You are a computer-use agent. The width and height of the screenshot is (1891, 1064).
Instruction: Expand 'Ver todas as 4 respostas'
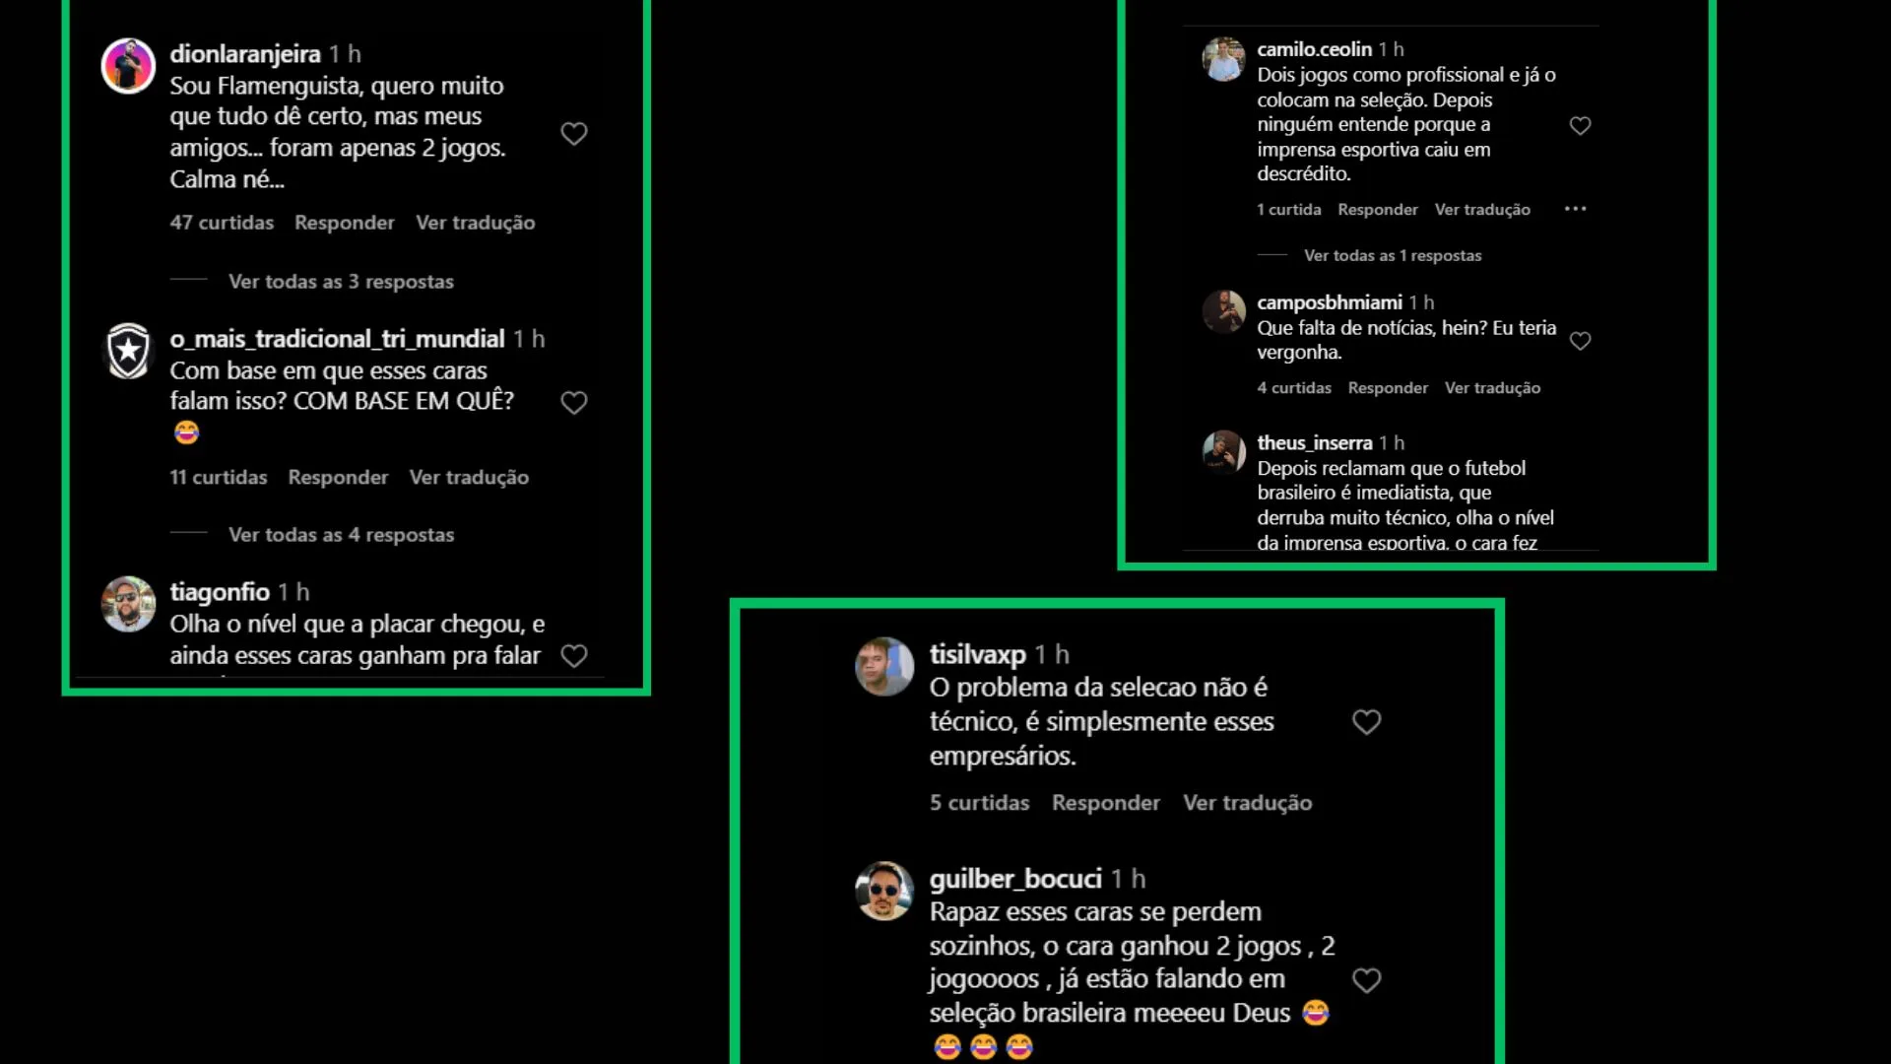341,535
